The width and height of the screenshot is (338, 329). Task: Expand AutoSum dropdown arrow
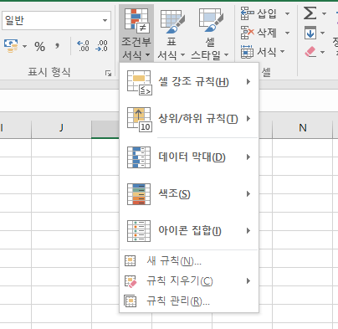[x=324, y=13]
